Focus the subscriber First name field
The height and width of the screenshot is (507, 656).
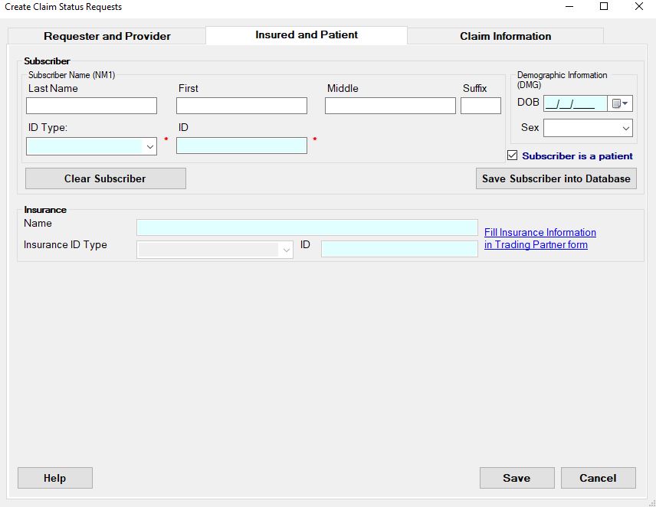[241, 106]
